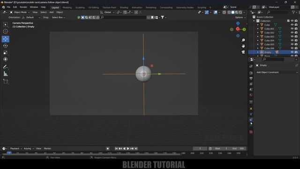Hide Empty via its eye icon
300x169 pixels.
point(292,52)
